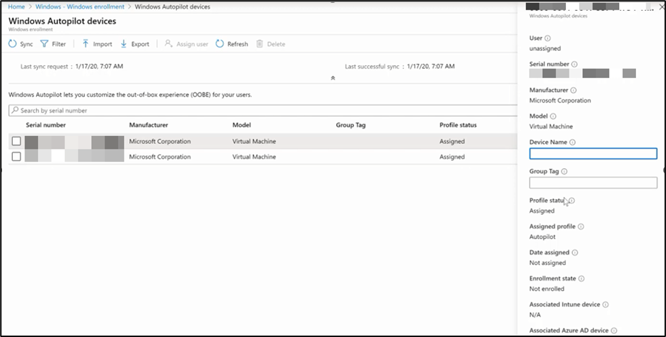Click the Delete trash can icon

[x=259, y=43]
